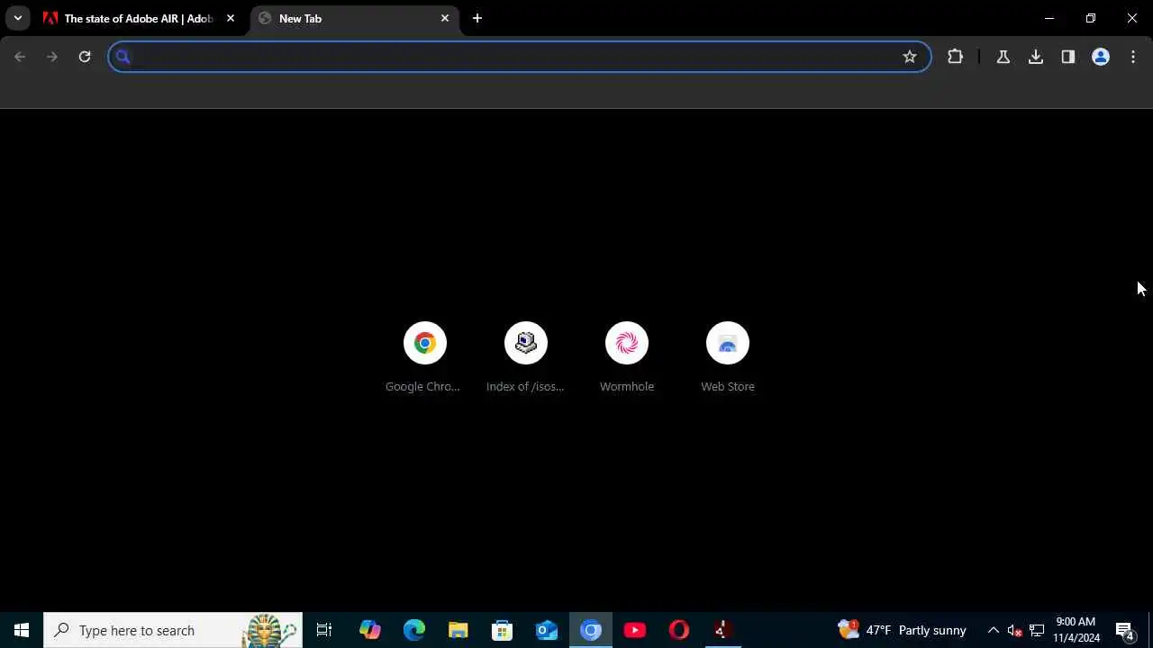Open the Web Store shortcut
The width and height of the screenshot is (1153, 648).
point(728,357)
